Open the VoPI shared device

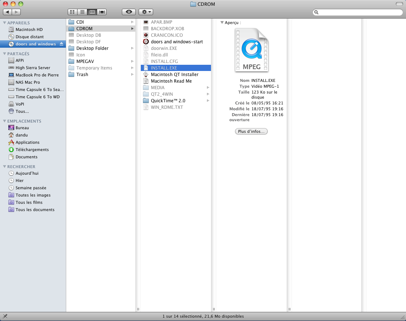(33, 104)
